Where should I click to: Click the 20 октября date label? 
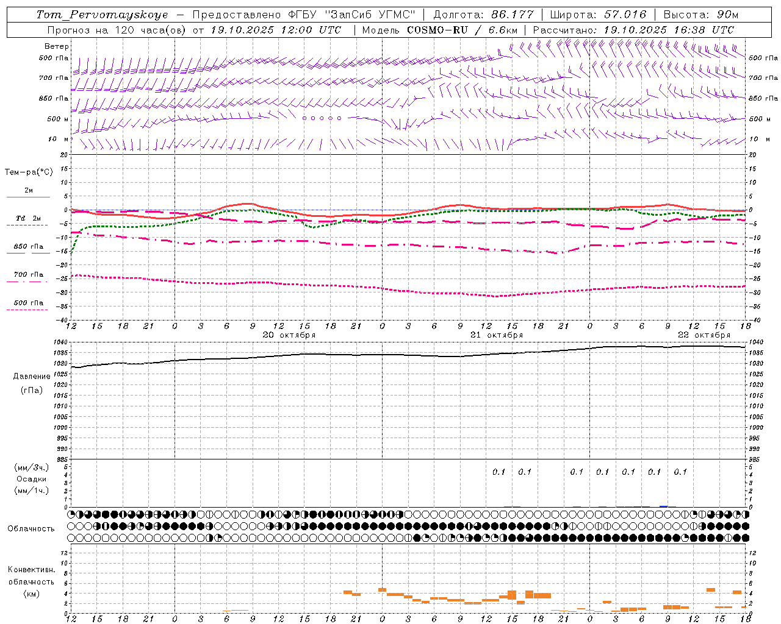click(289, 335)
